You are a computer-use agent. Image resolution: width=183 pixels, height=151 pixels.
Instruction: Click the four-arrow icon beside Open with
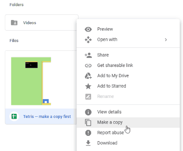click(x=88, y=40)
